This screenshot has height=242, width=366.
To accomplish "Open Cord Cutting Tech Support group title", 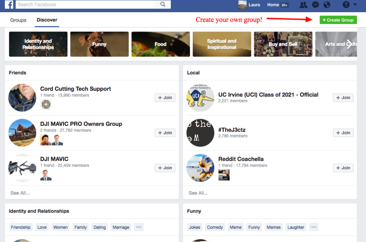I will [x=76, y=89].
